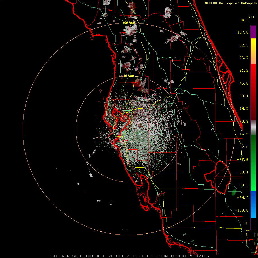258x258 pixels.
Task: Click the -94.2 velocity scale value
Action: pyautogui.click(x=243, y=198)
